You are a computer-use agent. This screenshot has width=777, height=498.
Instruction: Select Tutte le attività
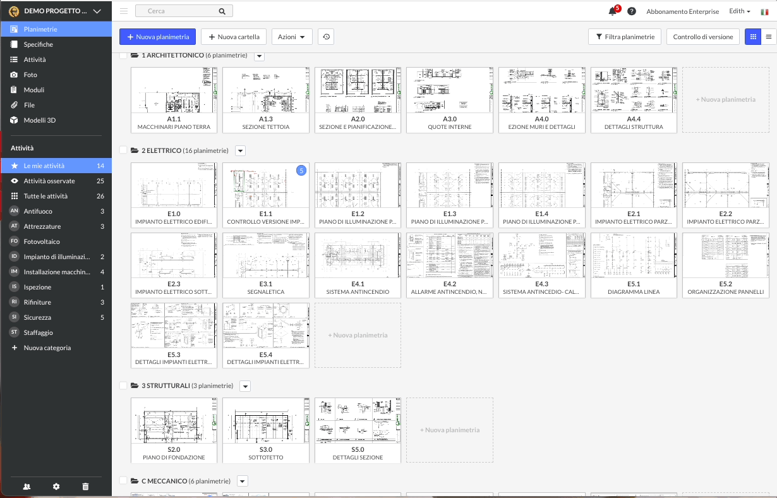pyautogui.click(x=56, y=196)
